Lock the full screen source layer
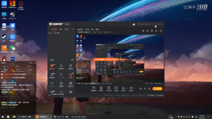This screenshot has height=119, width=212. pos(52,33)
